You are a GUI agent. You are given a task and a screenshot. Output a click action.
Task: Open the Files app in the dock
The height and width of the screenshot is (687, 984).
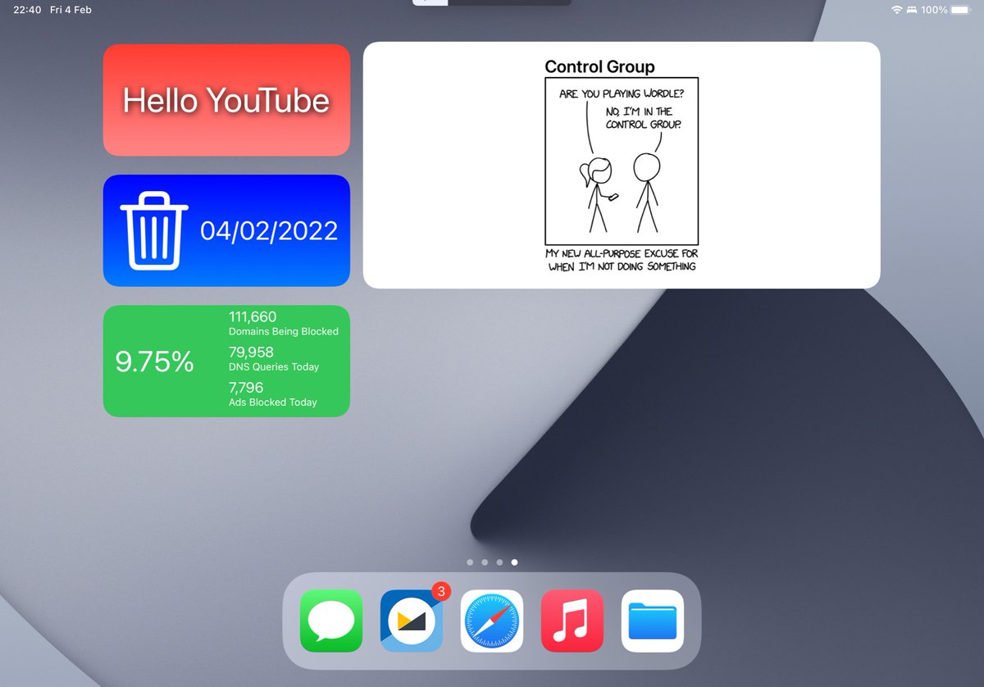(x=653, y=621)
